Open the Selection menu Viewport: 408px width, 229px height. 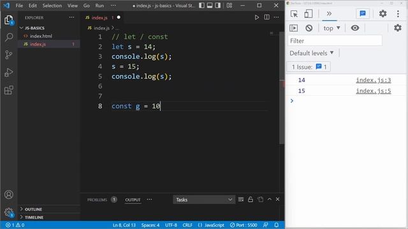pyautogui.click(x=52, y=6)
